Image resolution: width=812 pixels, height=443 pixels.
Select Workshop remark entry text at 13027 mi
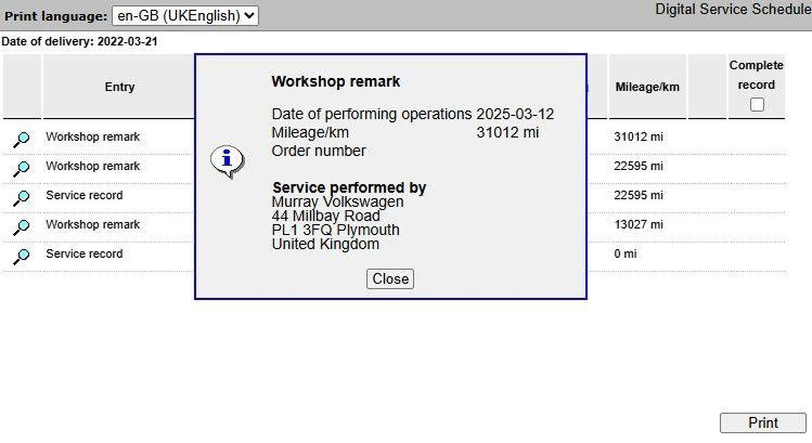click(x=93, y=225)
